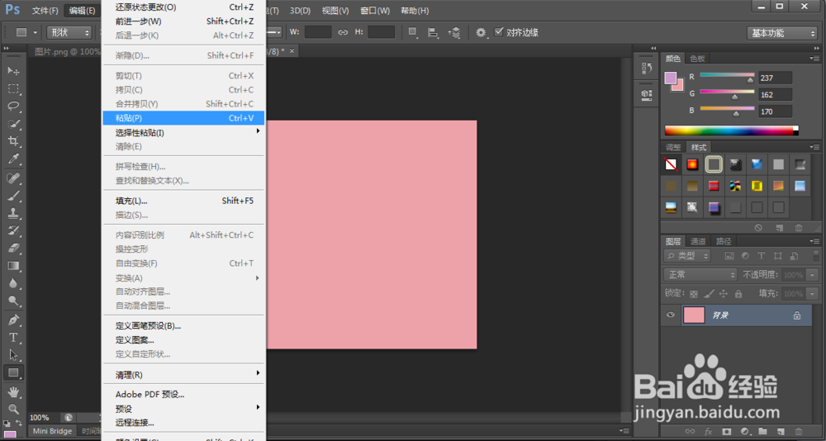This screenshot has width=826, height=441.
Task: Click the 背景 layer thumbnail
Action: click(694, 315)
